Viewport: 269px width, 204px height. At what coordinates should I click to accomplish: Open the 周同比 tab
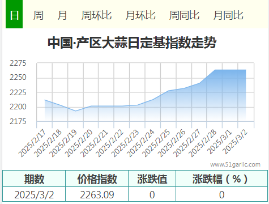coord(184,15)
